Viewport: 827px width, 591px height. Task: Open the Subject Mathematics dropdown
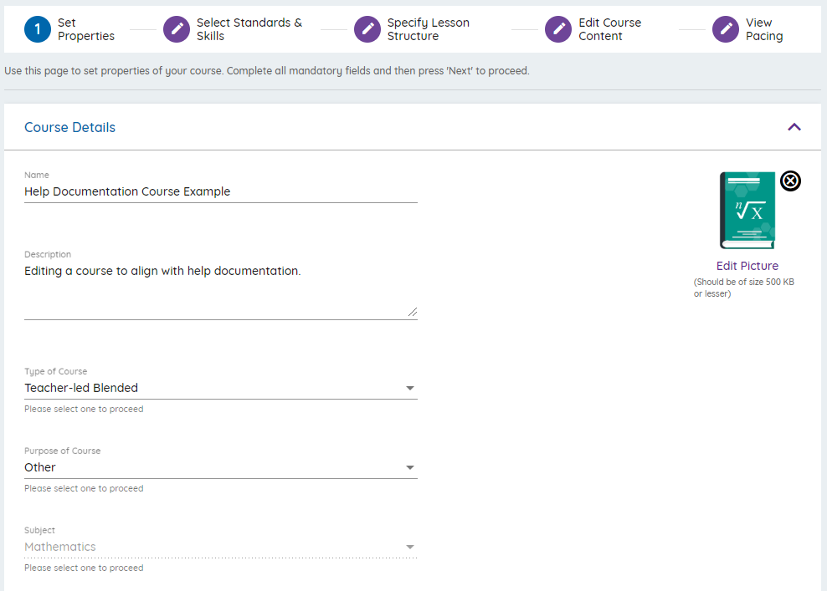(220, 548)
